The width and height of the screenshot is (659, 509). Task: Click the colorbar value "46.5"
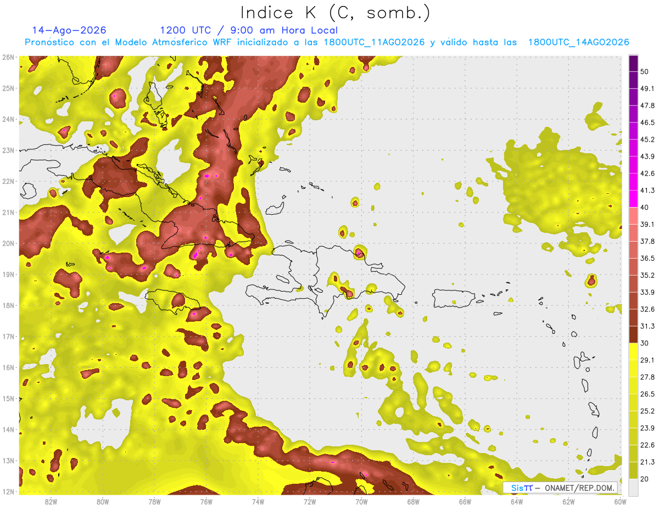point(647,122)
